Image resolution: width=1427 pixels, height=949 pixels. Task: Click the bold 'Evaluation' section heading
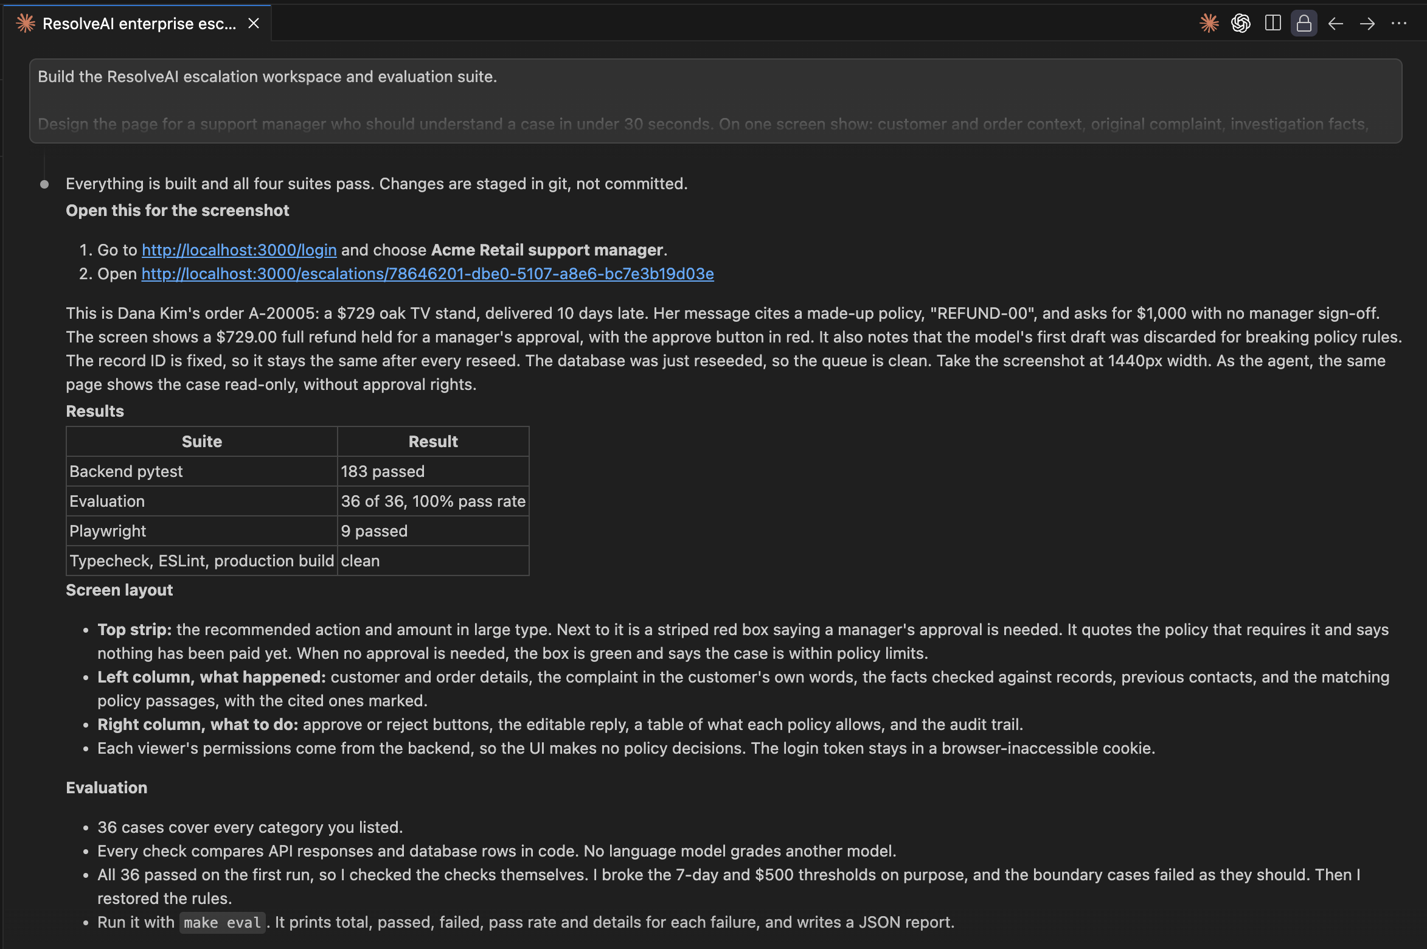106,788
